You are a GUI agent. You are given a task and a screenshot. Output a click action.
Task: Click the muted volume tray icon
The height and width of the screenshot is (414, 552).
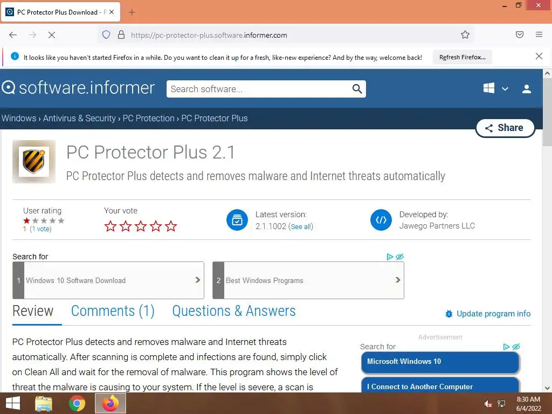click(488, 404)
